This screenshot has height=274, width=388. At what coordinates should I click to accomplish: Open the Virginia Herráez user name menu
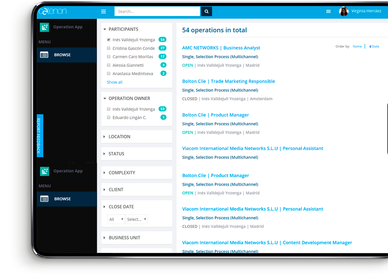[366, 11]
